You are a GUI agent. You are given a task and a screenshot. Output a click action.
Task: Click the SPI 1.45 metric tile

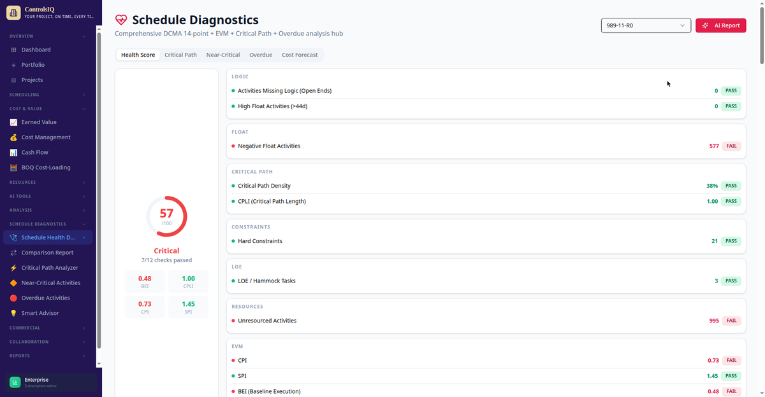[x=188, y=307]
